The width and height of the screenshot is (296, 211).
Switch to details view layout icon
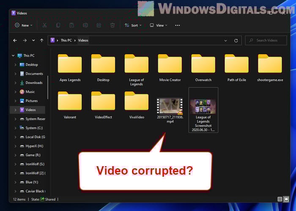pyautogui.click(x=280, y=199)
